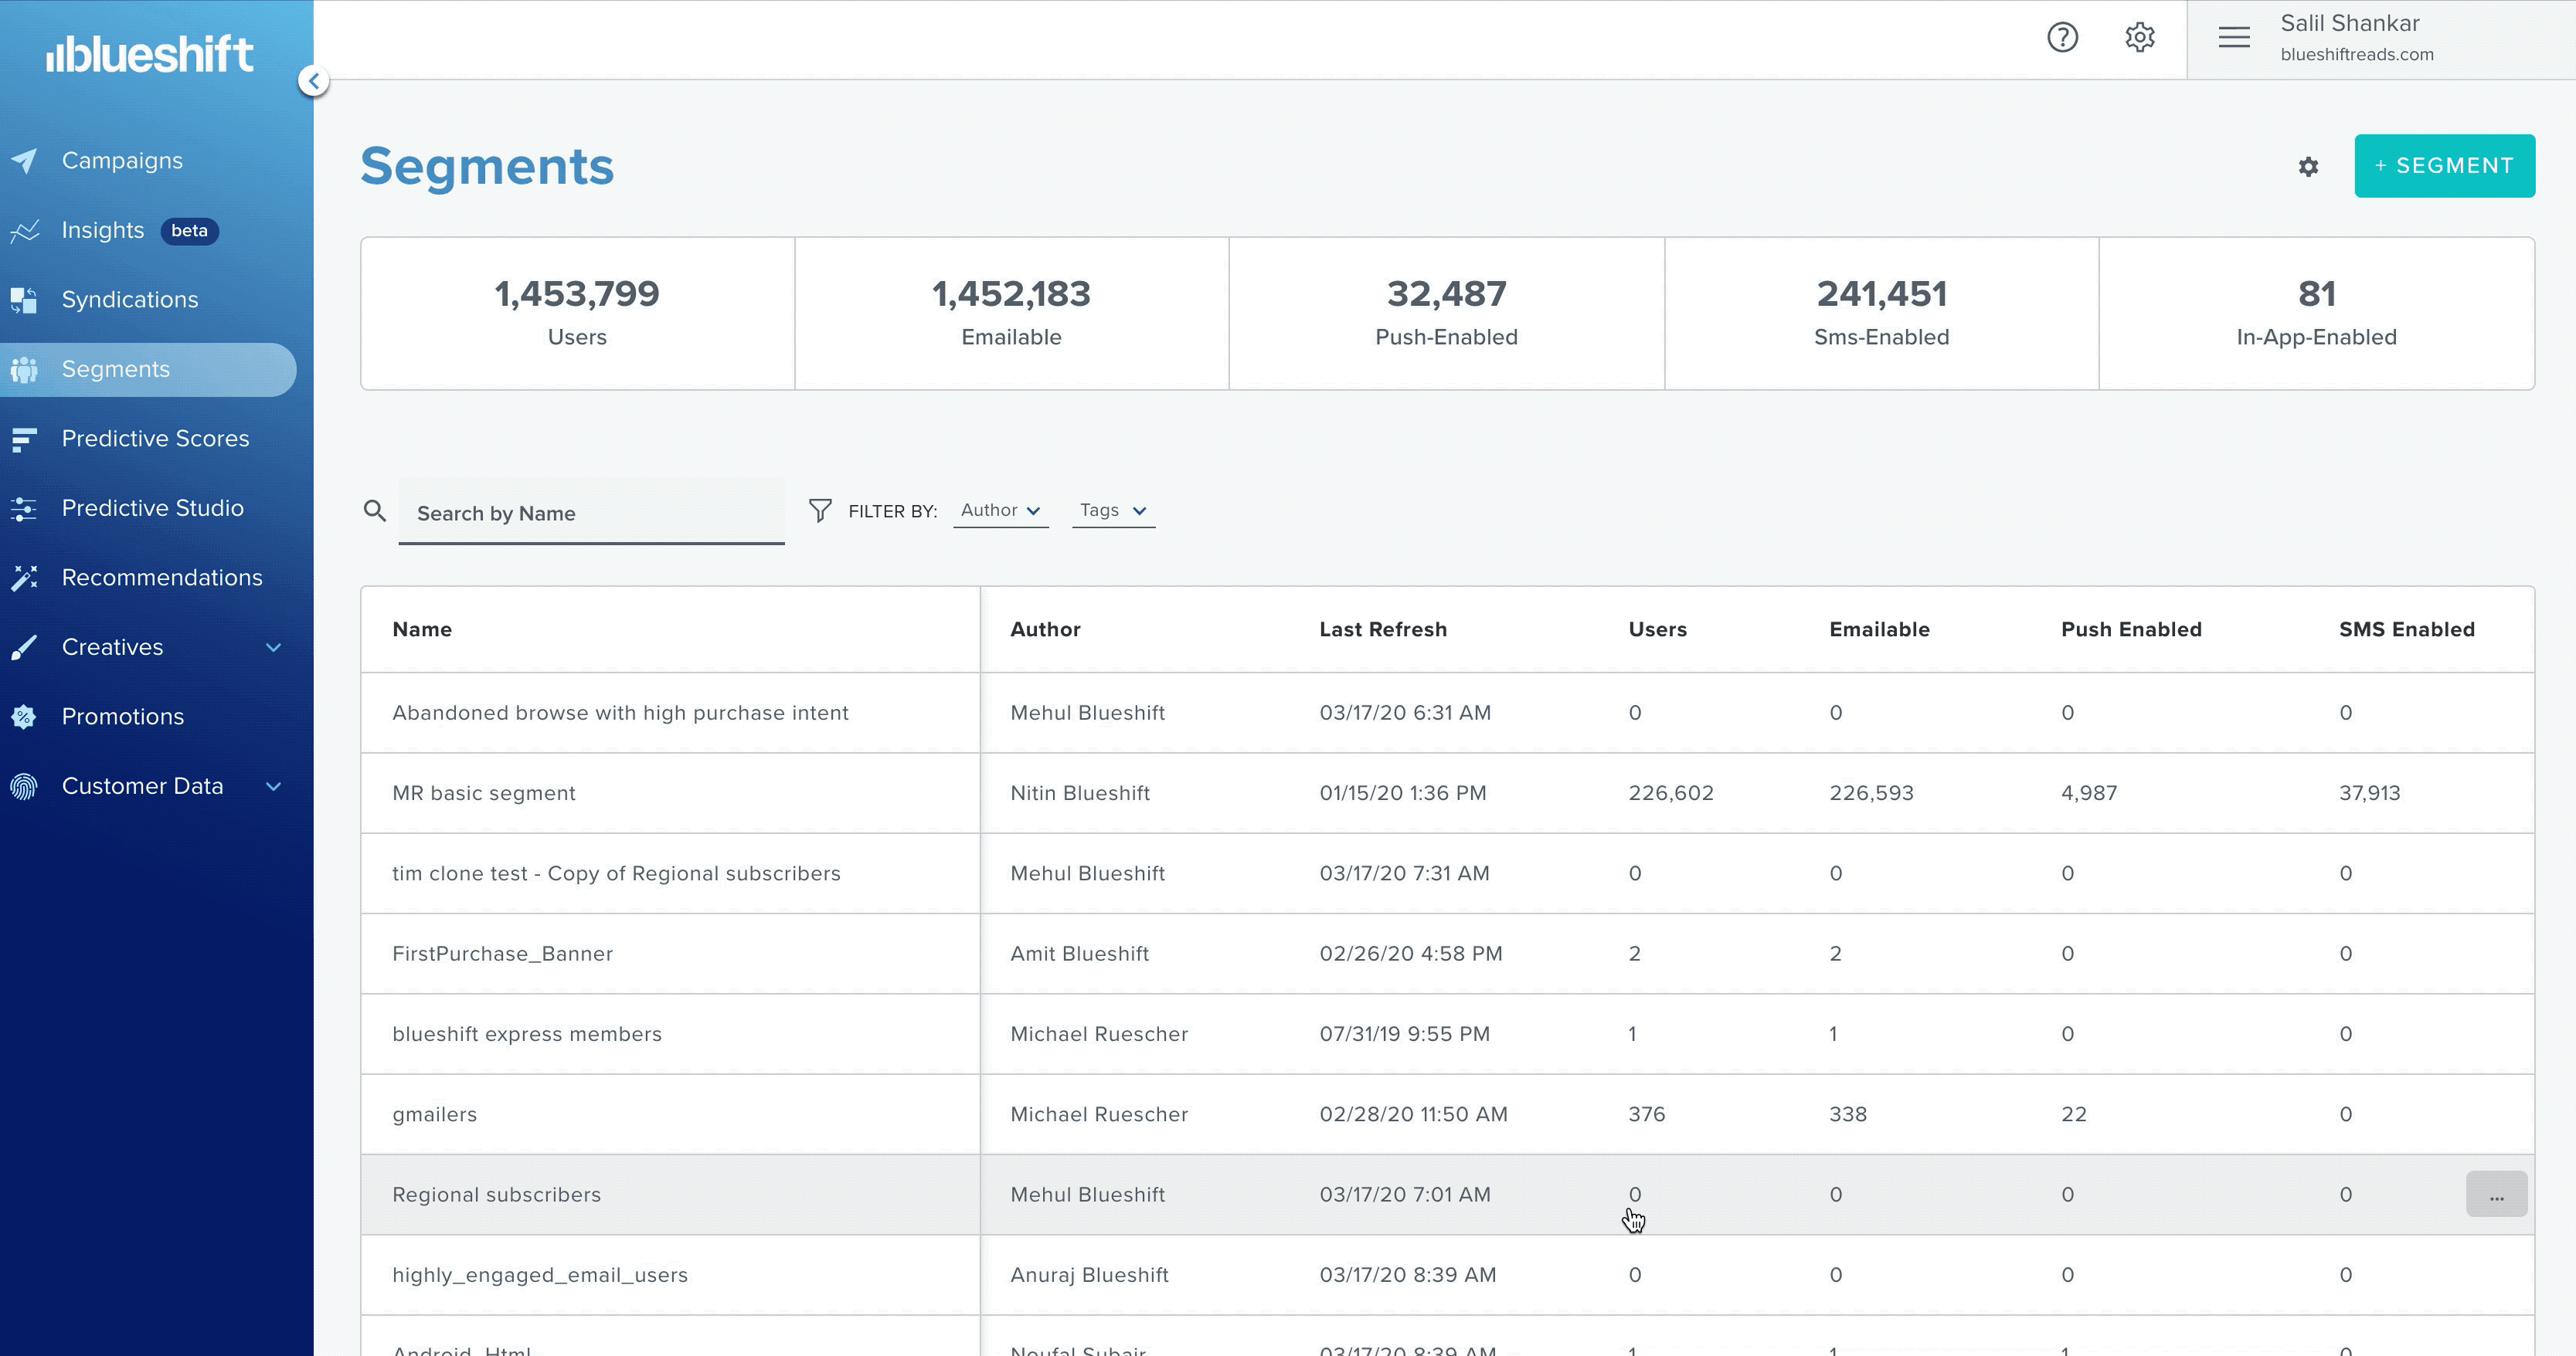
Task: Click the Customer Data fingerprint icon
Action: tap(25, 786)
